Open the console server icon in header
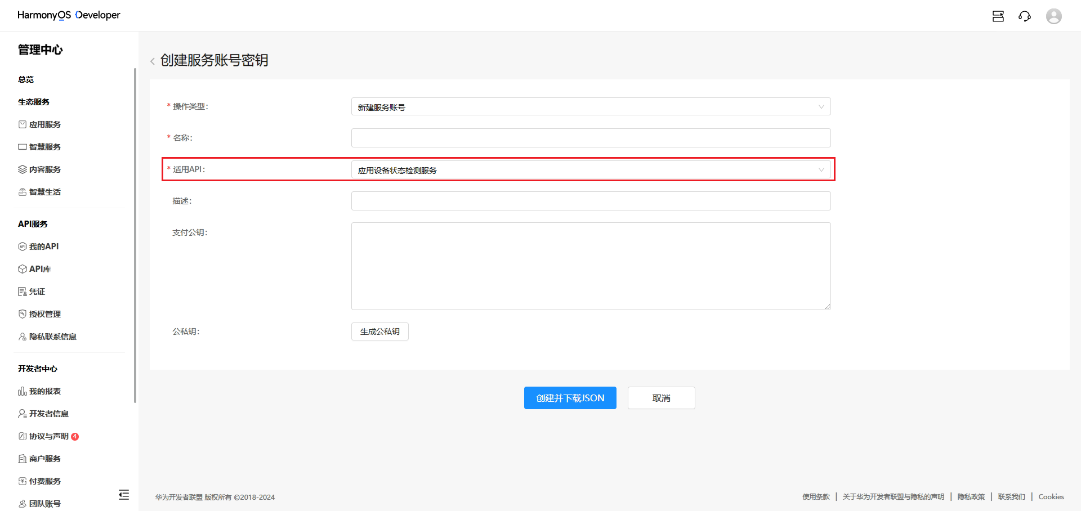The width and height of the screenshot is (1081, 511). (998, 16)
